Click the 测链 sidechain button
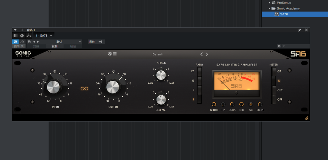Viewport: 328px width, 160px height. point(92,42)
